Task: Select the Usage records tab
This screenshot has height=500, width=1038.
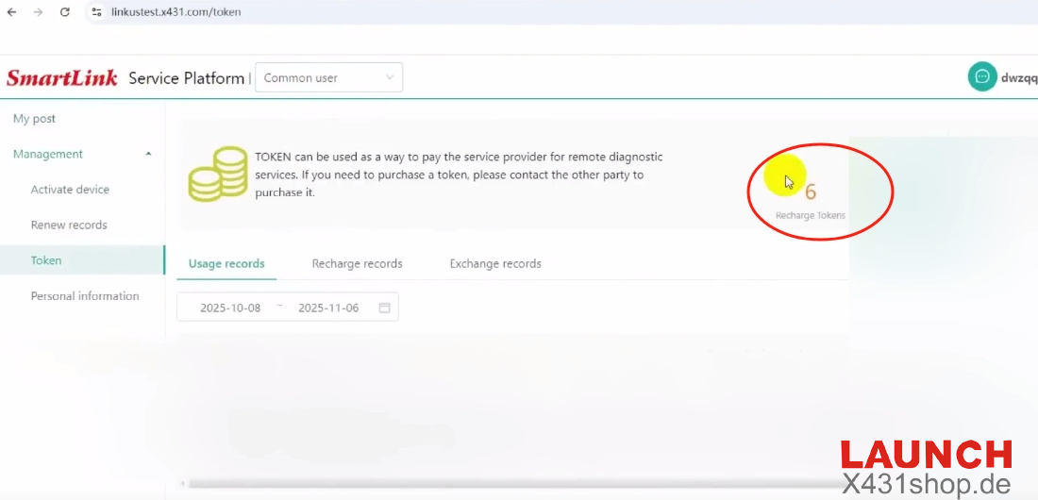Action: [226, 264]
